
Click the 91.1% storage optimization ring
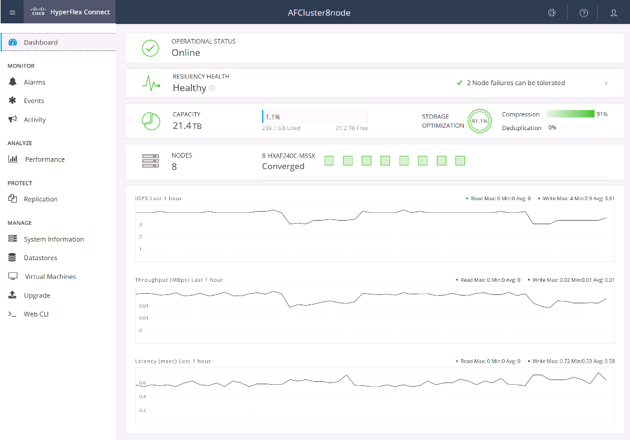(480, 121)
